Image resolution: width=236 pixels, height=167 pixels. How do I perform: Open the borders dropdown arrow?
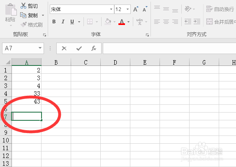97,22
